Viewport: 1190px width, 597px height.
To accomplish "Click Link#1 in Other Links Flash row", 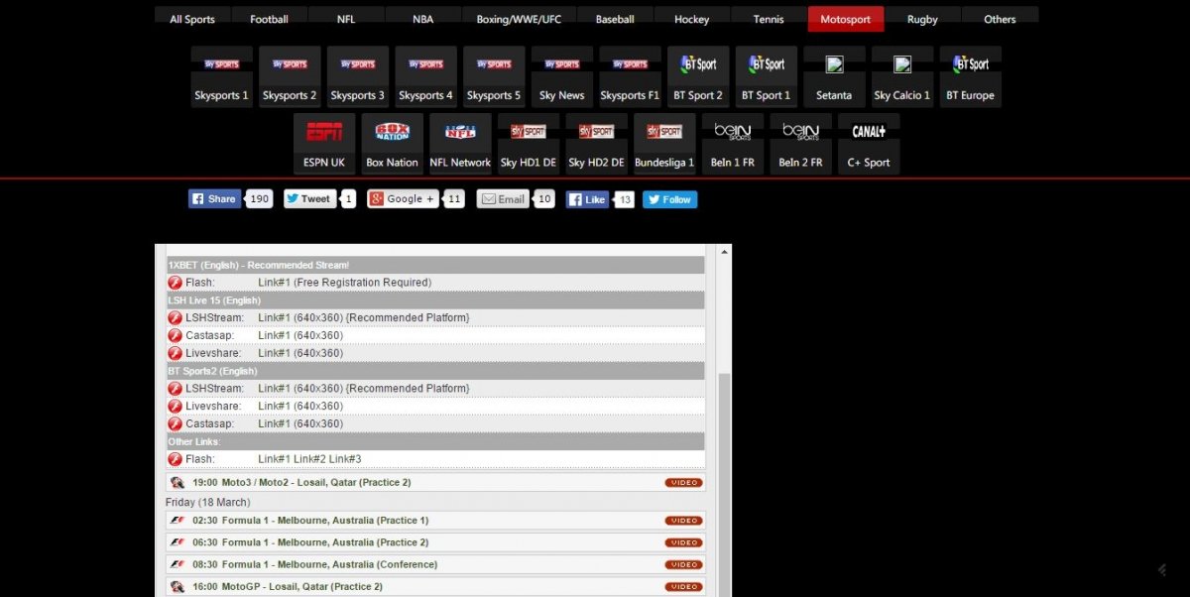I will (274, 459).
